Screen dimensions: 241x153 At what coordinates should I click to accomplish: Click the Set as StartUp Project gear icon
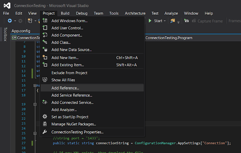point(45,117)
